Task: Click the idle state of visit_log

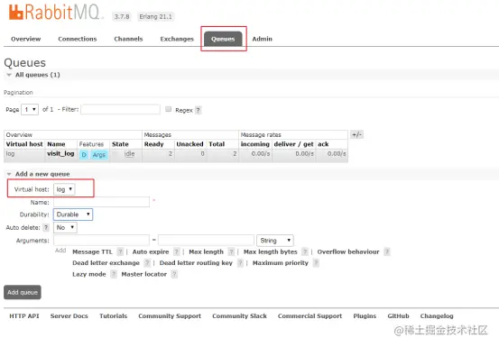Action: (x=130, y=154)
